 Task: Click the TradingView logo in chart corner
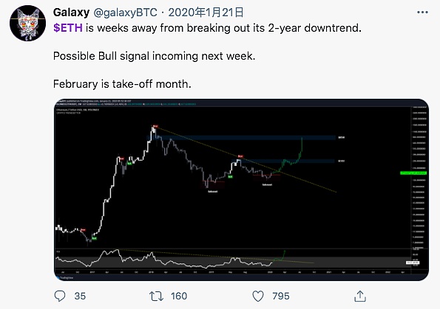(64, 277)
